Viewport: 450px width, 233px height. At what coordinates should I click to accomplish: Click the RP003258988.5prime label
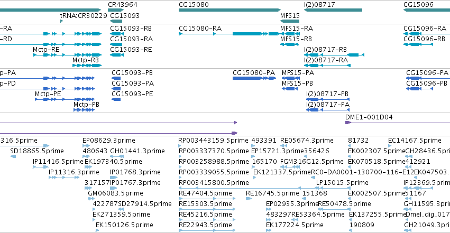click(x=214, y=162)
